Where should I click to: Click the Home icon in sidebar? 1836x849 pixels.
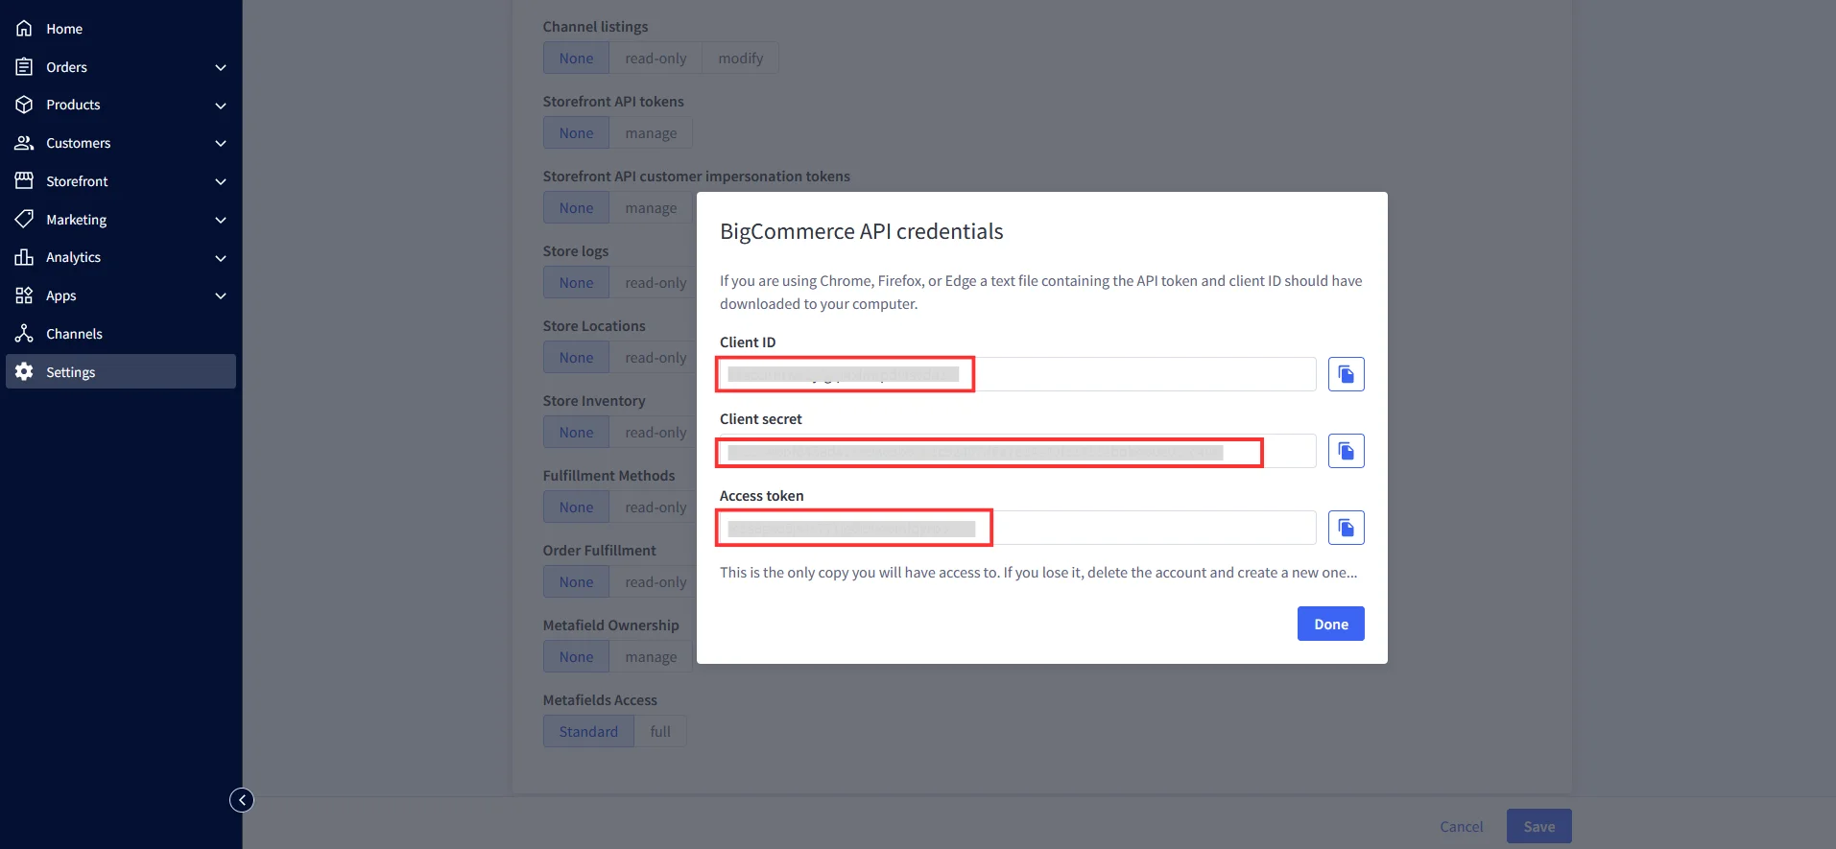pyautogui.click(x=24, y=29)
